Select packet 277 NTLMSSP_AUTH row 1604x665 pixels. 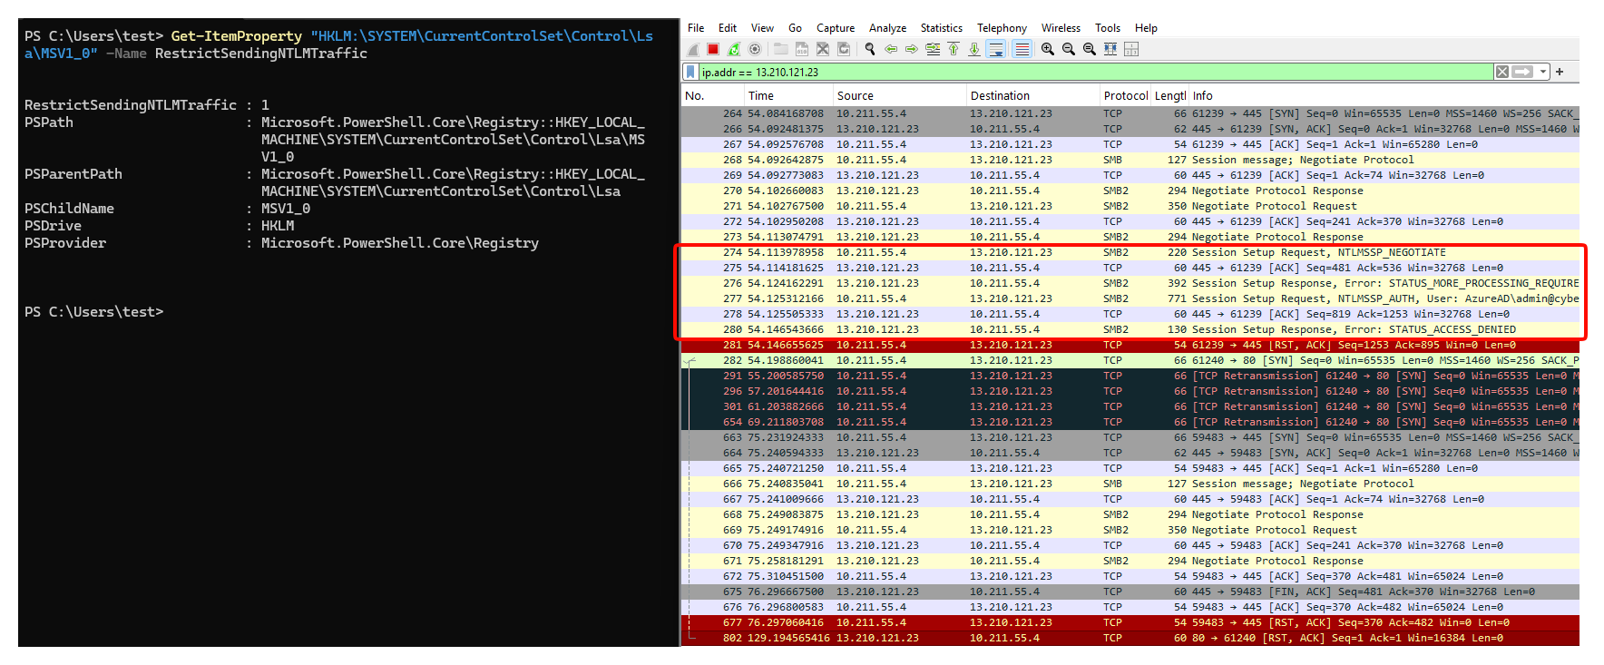tap(1130, 298)
